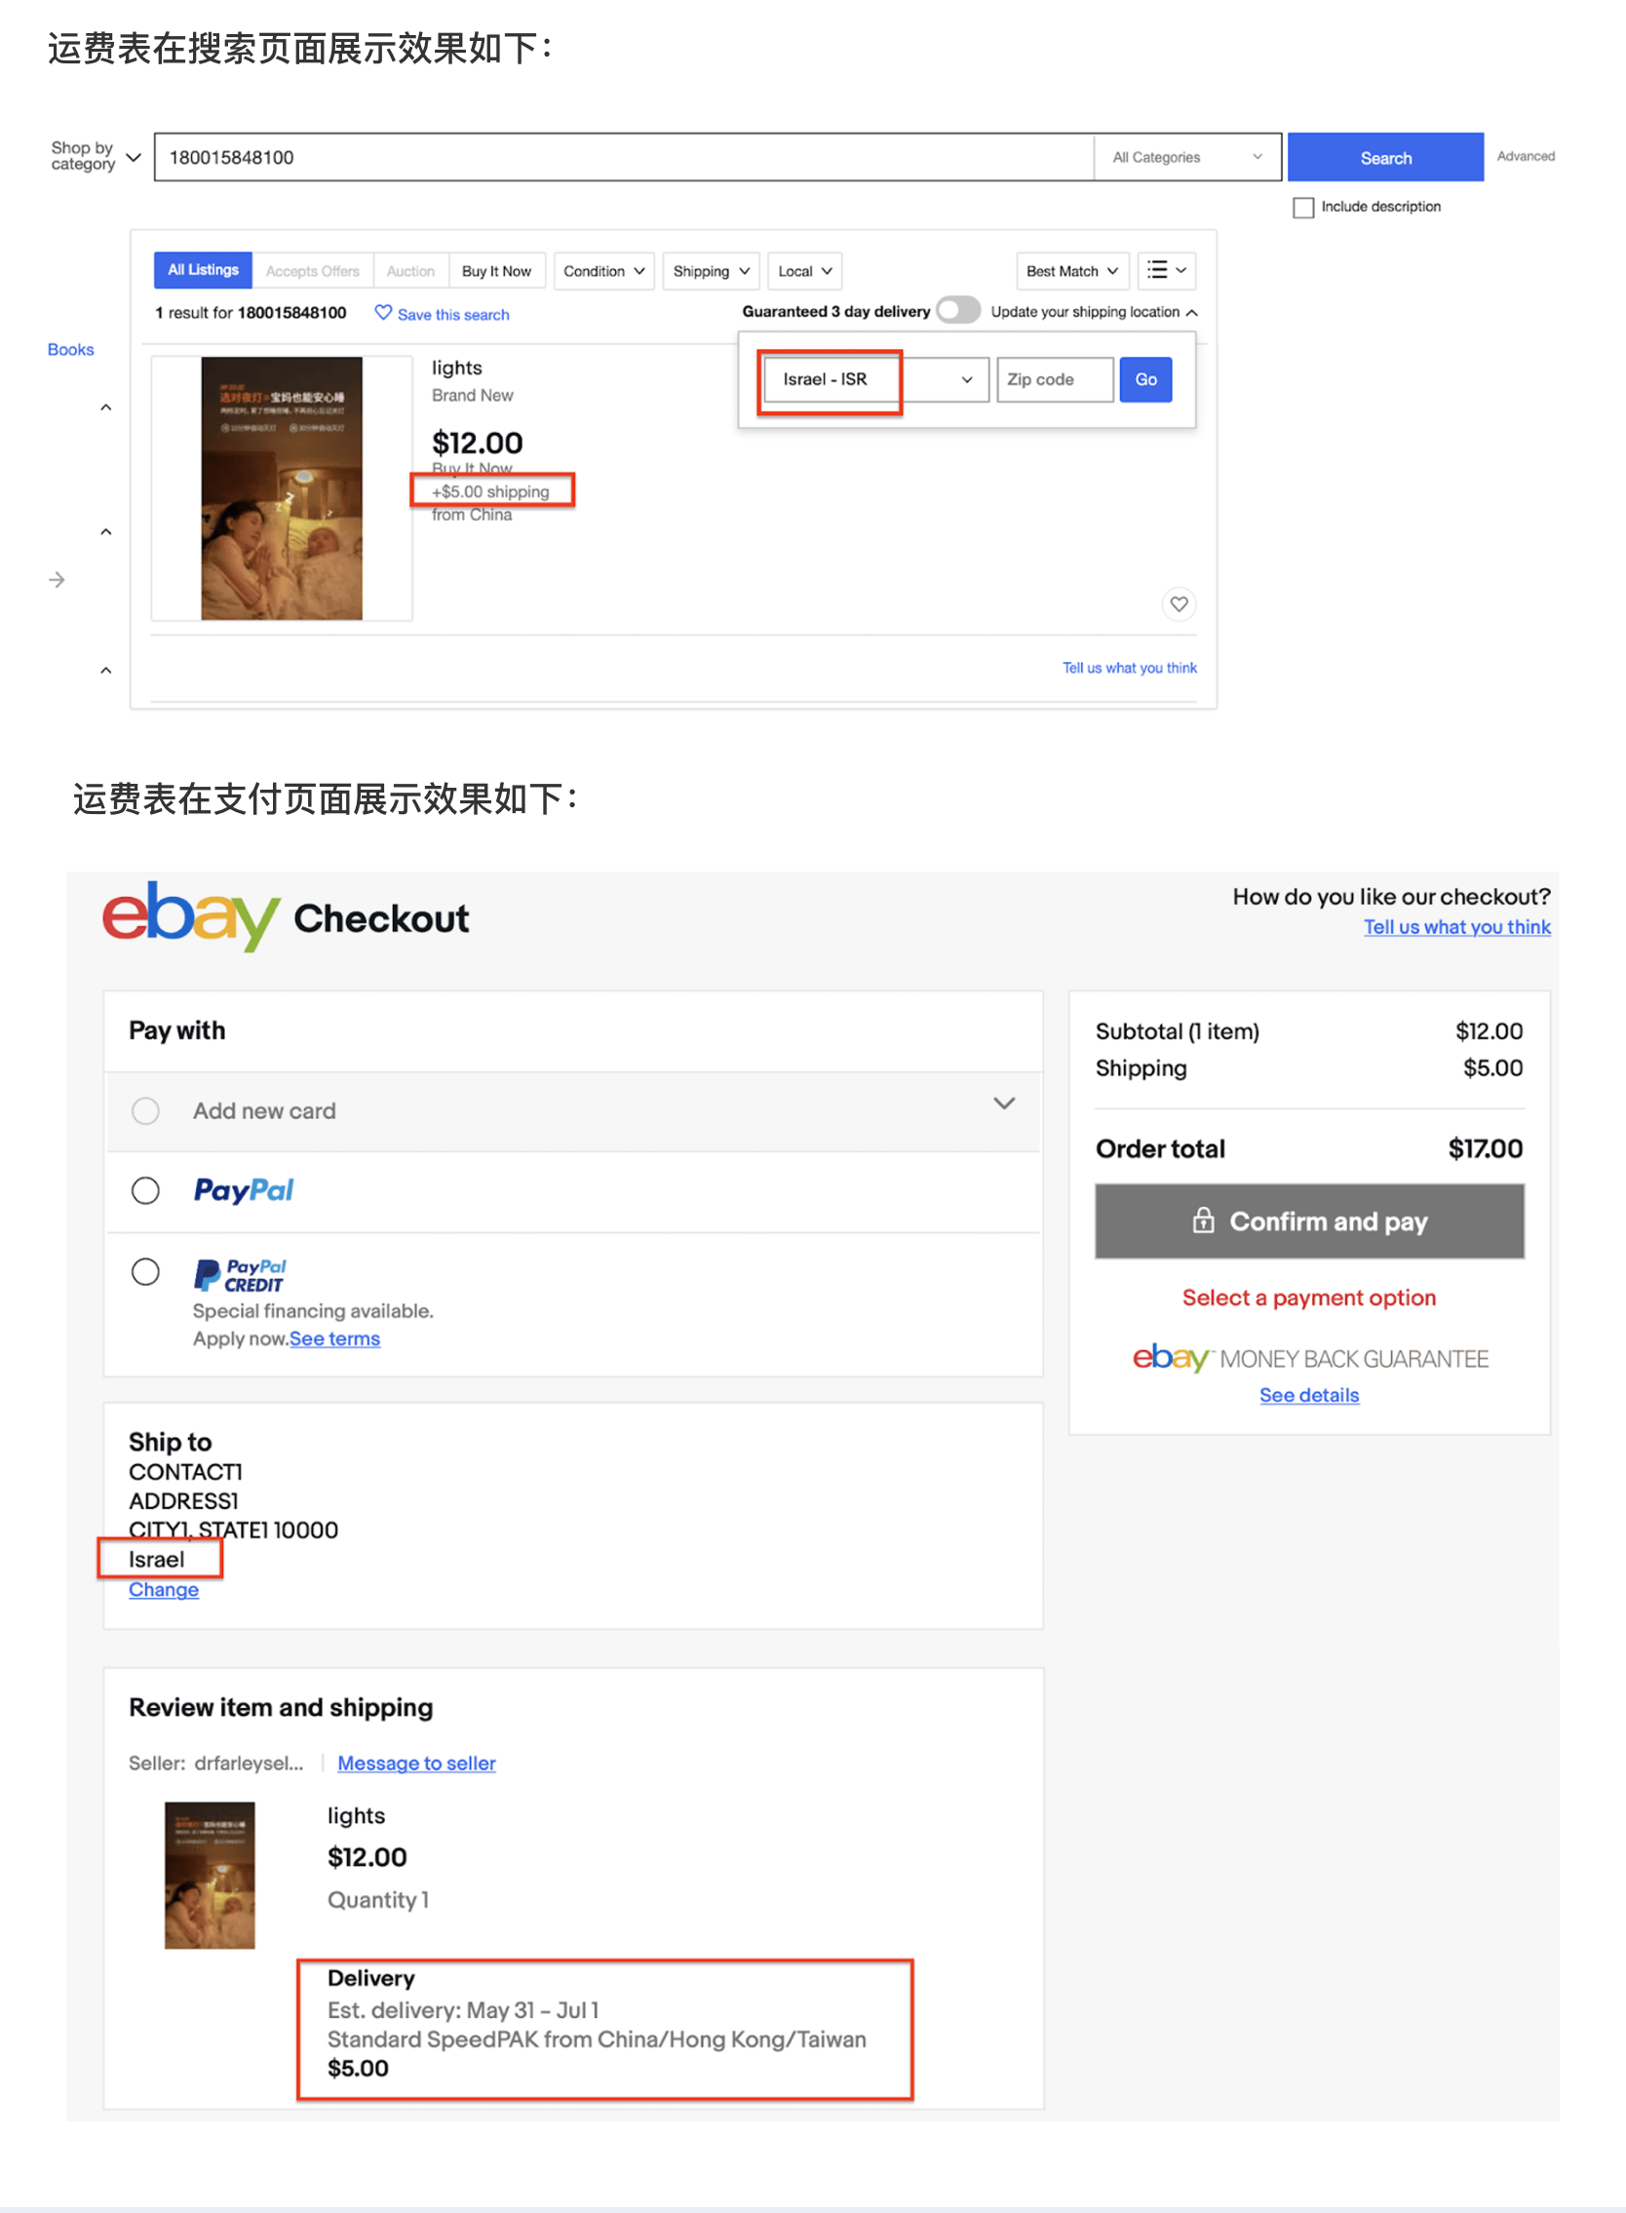Select the All Listings tab
Viewport: 1626px width, 2213px height.
click(203, 270)
